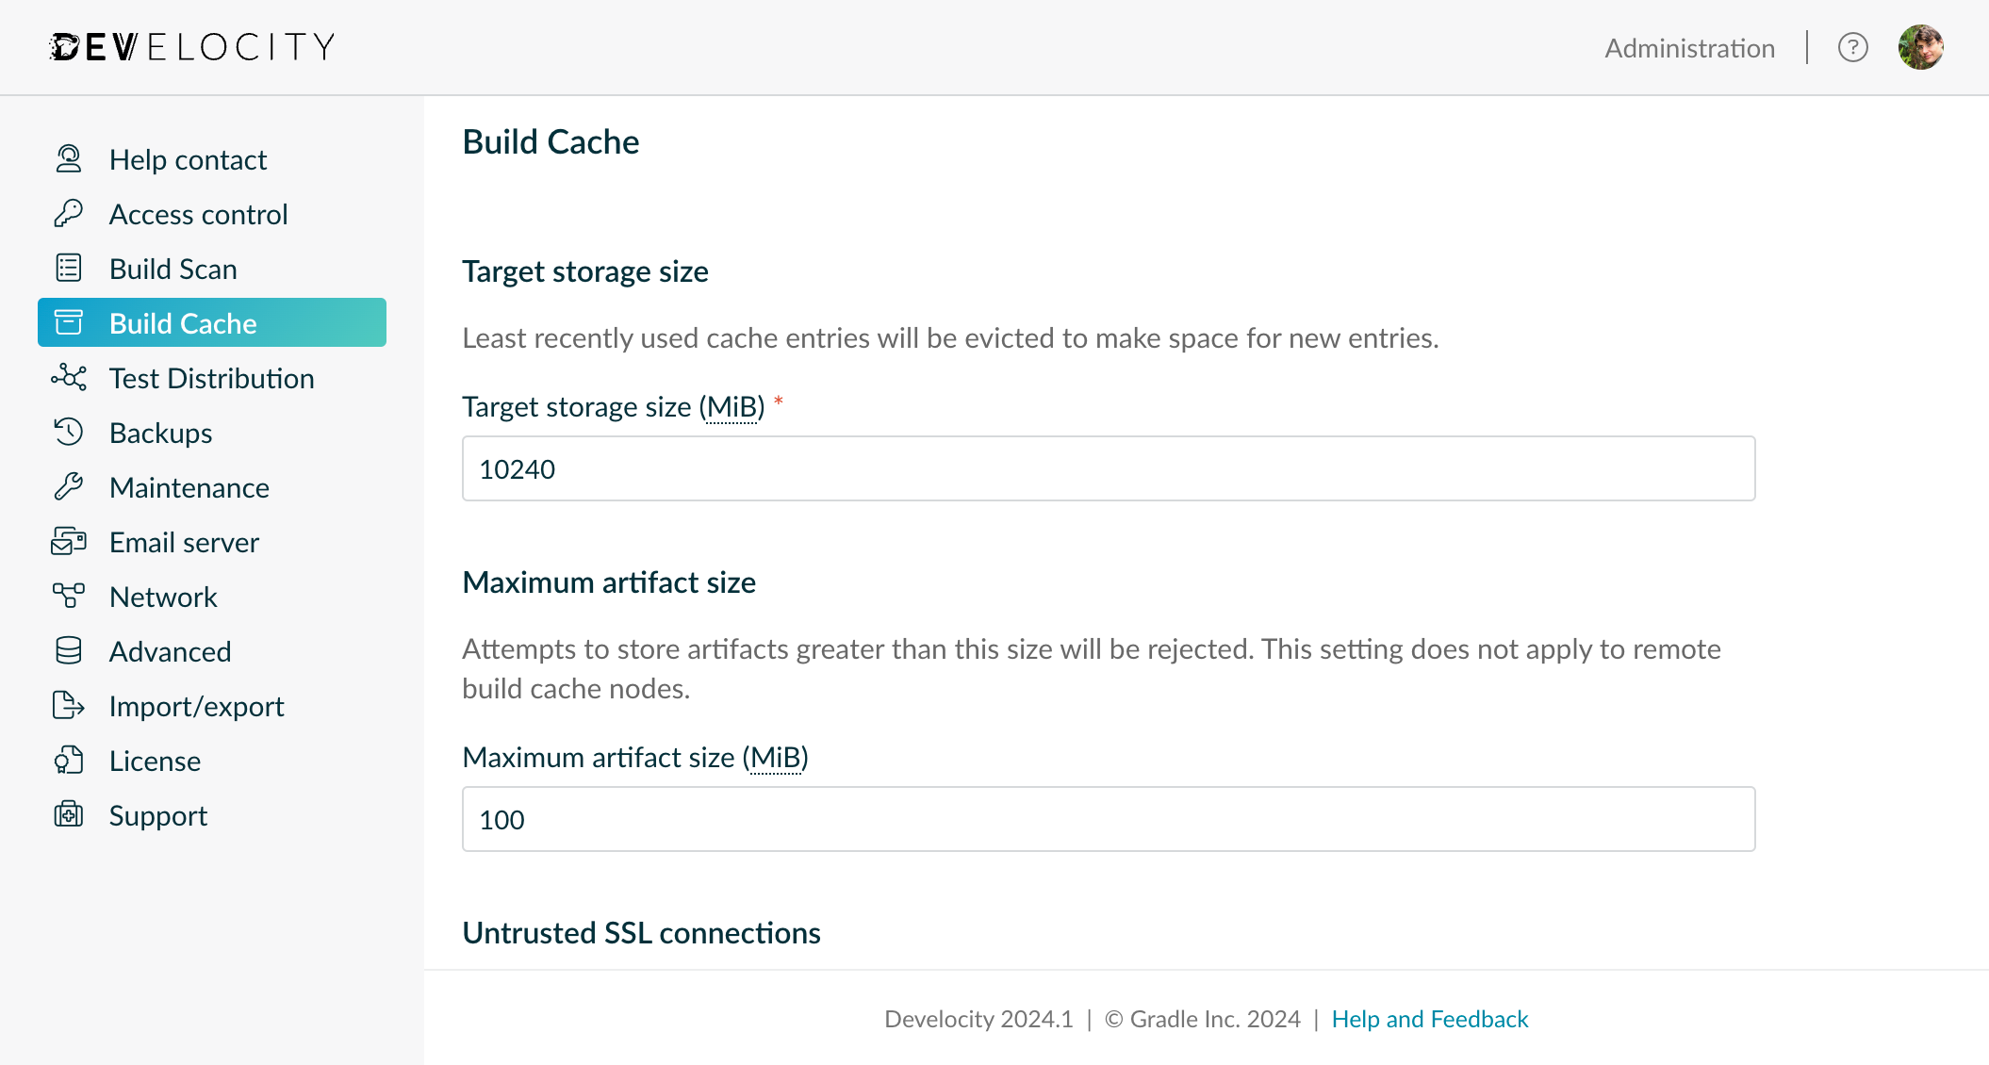Click the Email server envelope icon

[x=69, y=542]
